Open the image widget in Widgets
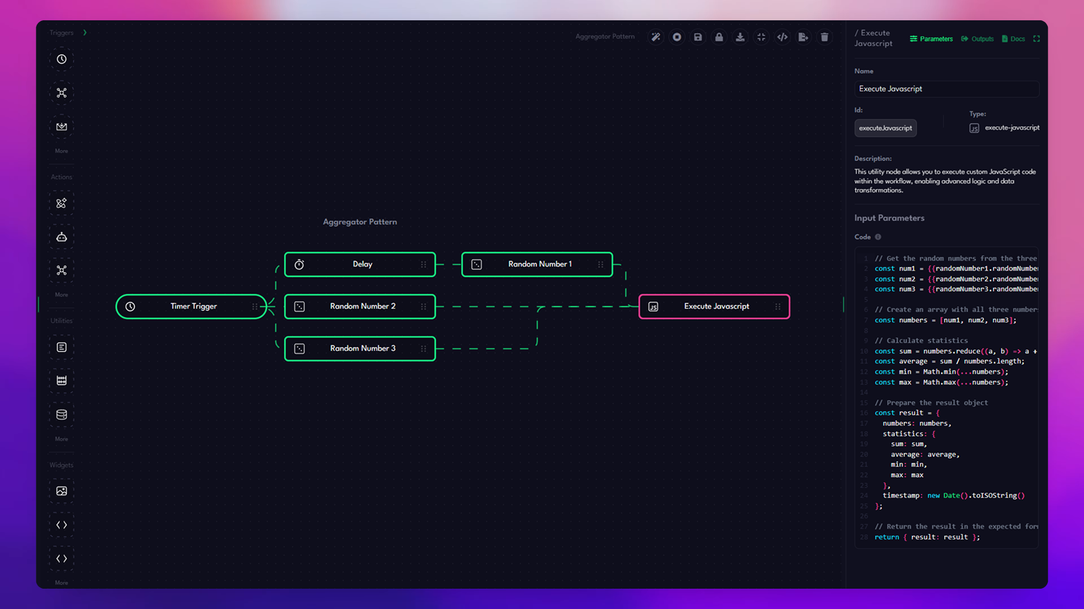Image resolution: width=1084 pixels, height=609 pixels. point(61,490)
